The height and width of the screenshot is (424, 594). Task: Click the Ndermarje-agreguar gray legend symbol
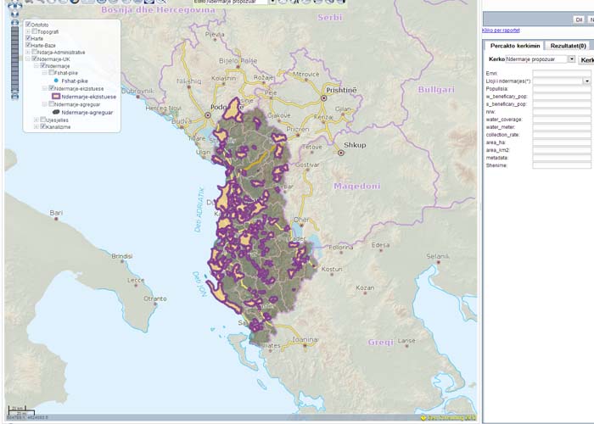point(56,112)
